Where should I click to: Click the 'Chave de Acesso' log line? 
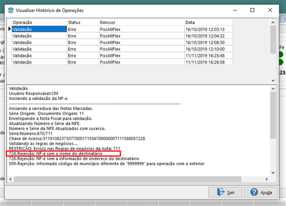click(x=77, y=139)
